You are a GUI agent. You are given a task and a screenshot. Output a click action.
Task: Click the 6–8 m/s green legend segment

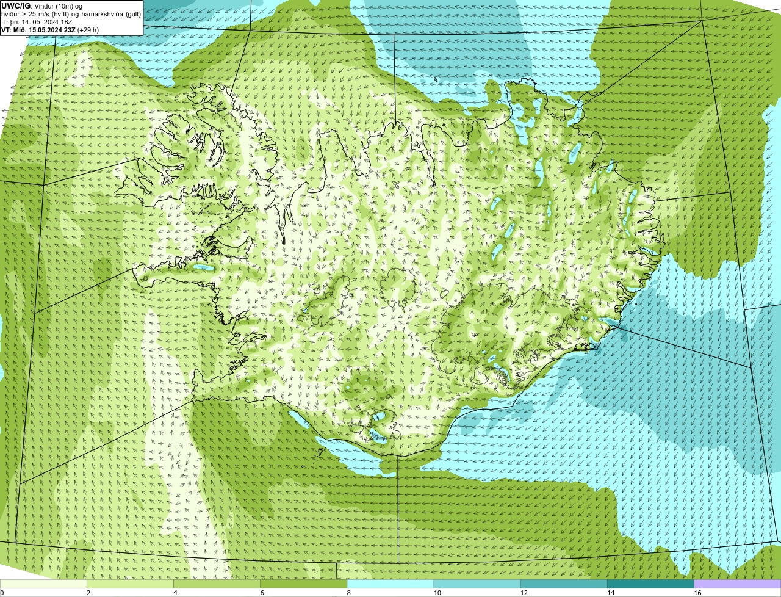point(303,584)
